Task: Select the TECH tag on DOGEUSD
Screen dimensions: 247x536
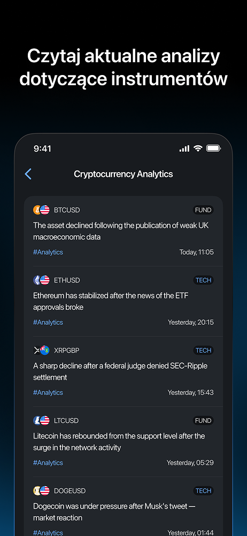Action: point(203,491)
